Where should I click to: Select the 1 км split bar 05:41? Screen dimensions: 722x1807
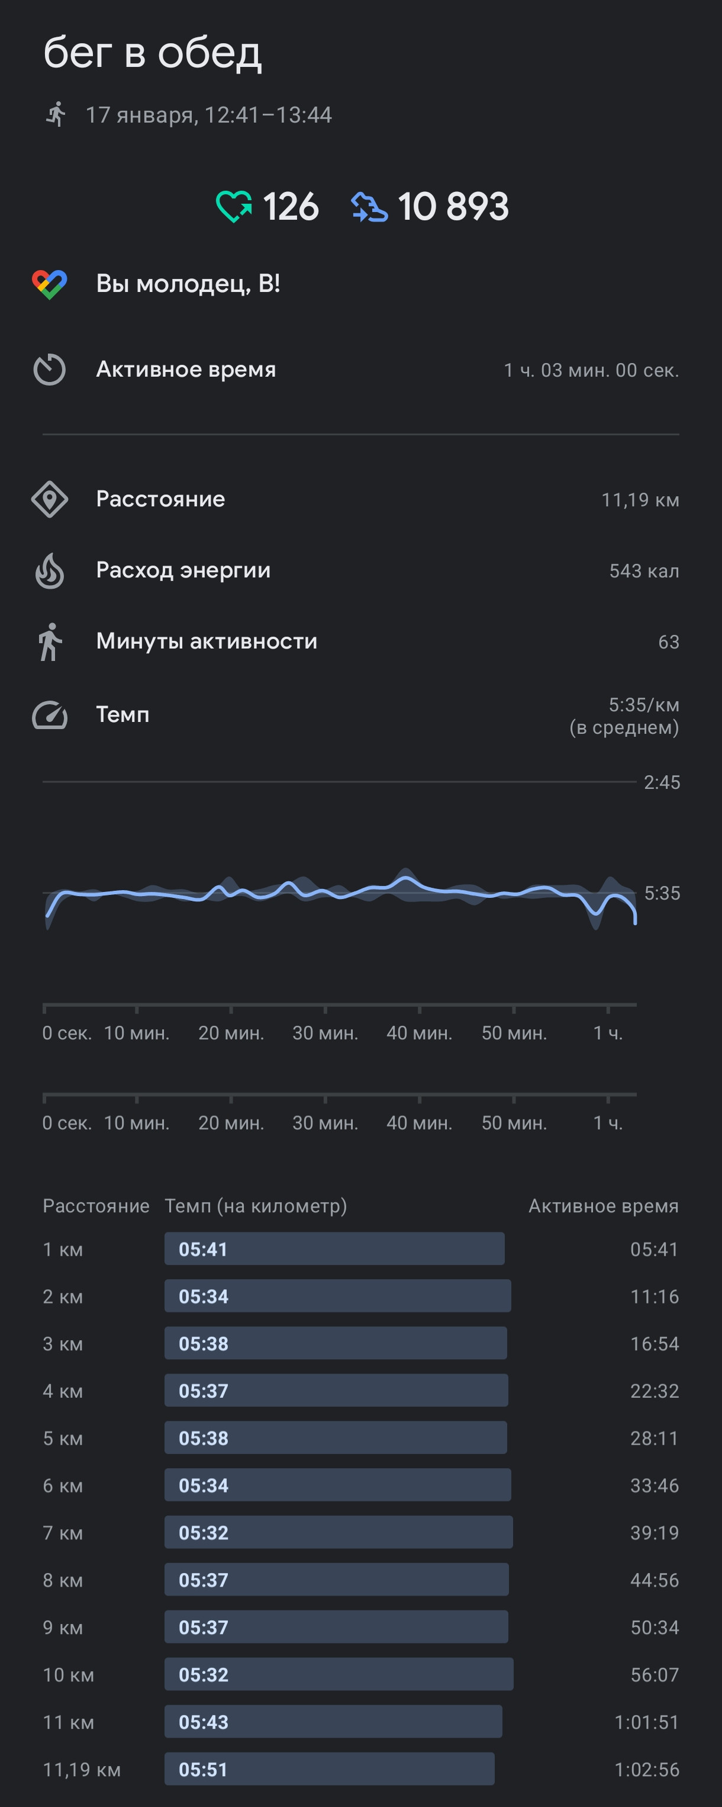[x=334, y=1248]
